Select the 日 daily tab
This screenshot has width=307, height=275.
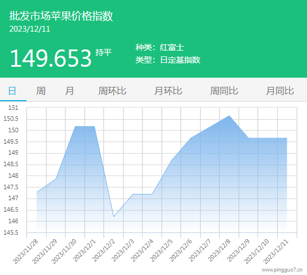click(12, 91)
